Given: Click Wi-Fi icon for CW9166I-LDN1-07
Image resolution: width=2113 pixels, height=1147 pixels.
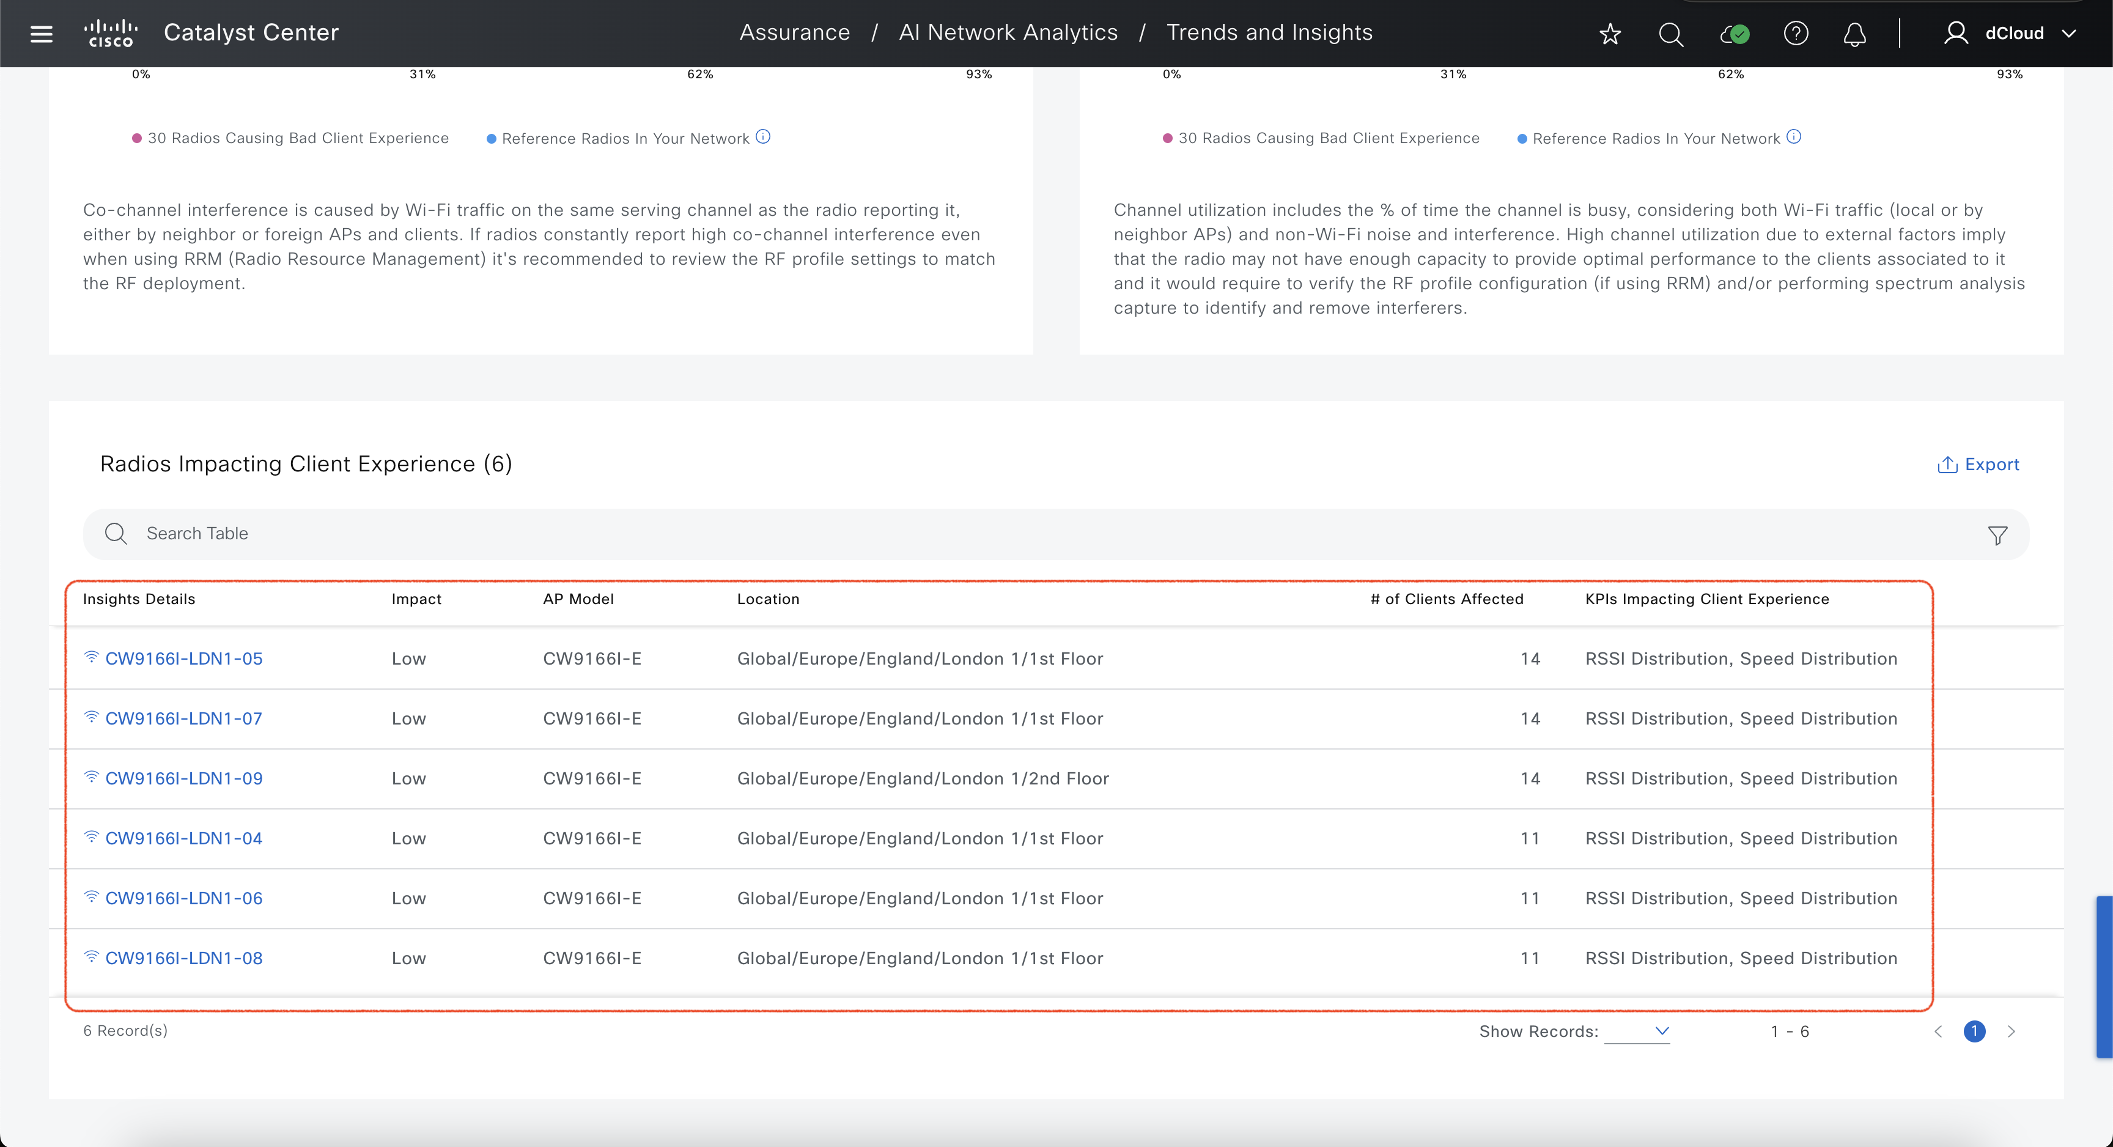Looking at the screenshot, I should pos(91,716).
